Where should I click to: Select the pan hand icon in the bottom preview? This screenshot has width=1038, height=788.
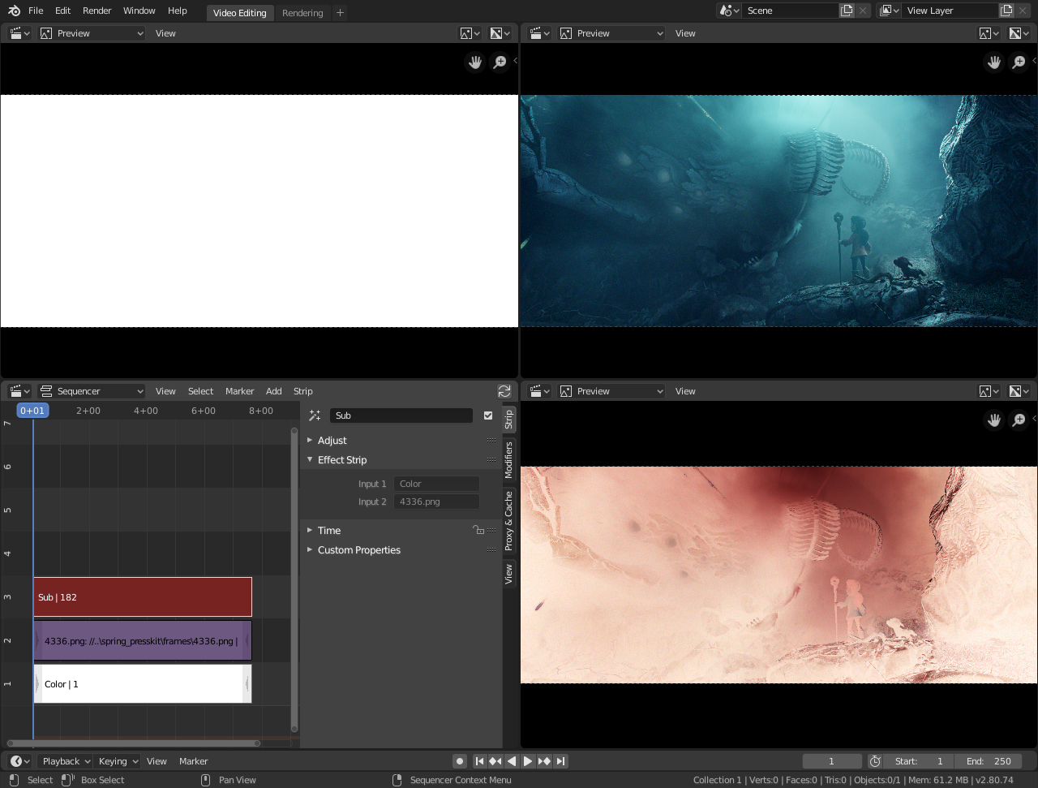pos(993,420)
